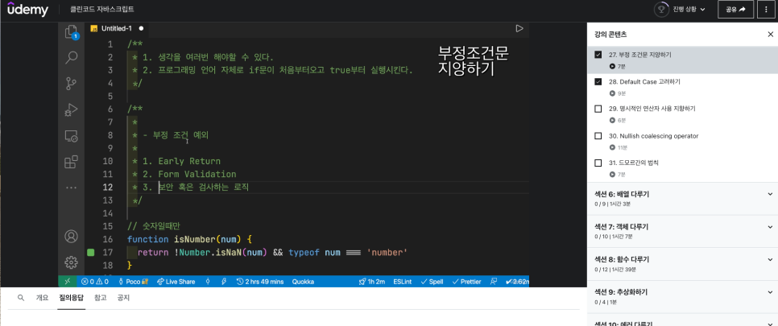Viewport: 778px width, 326px height.
Task: Click the 공유 share button
Action: point(736,9)
